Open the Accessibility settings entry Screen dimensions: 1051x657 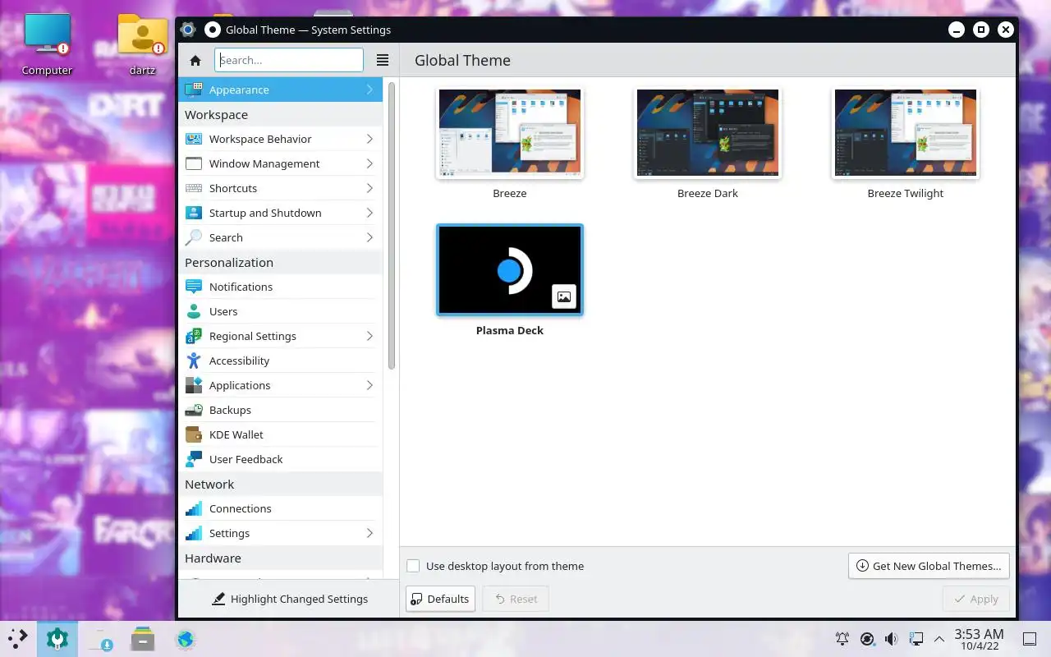tap(280, 361)
